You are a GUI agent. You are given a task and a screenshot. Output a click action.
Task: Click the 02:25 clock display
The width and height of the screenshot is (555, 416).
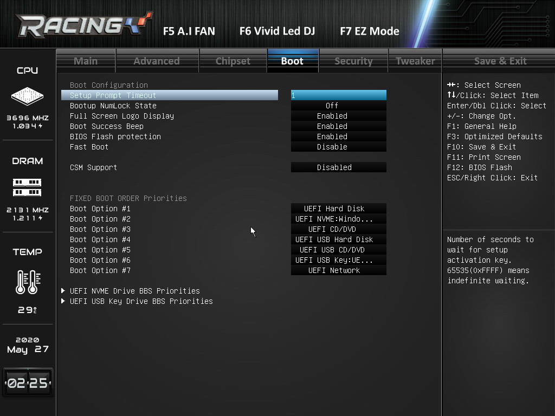(x=28, y=383)
